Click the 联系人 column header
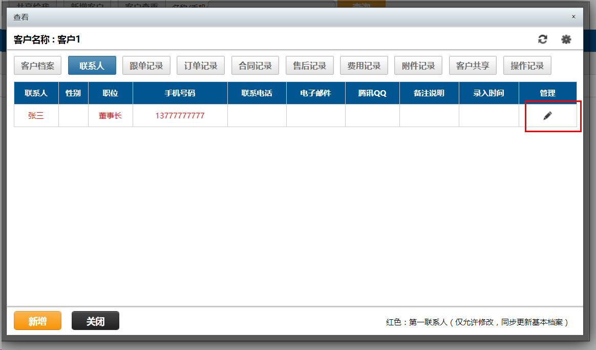596x350 pixels. coord(36,93)
